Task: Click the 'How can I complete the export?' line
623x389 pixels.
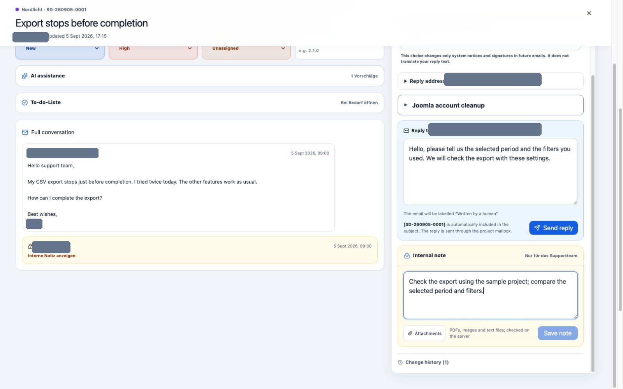Action: tap(65, 198)
